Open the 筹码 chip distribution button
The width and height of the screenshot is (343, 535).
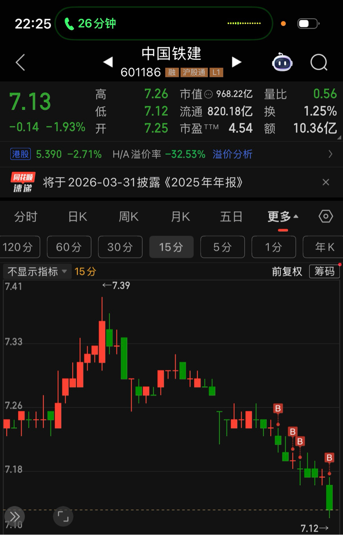(324, 272)
